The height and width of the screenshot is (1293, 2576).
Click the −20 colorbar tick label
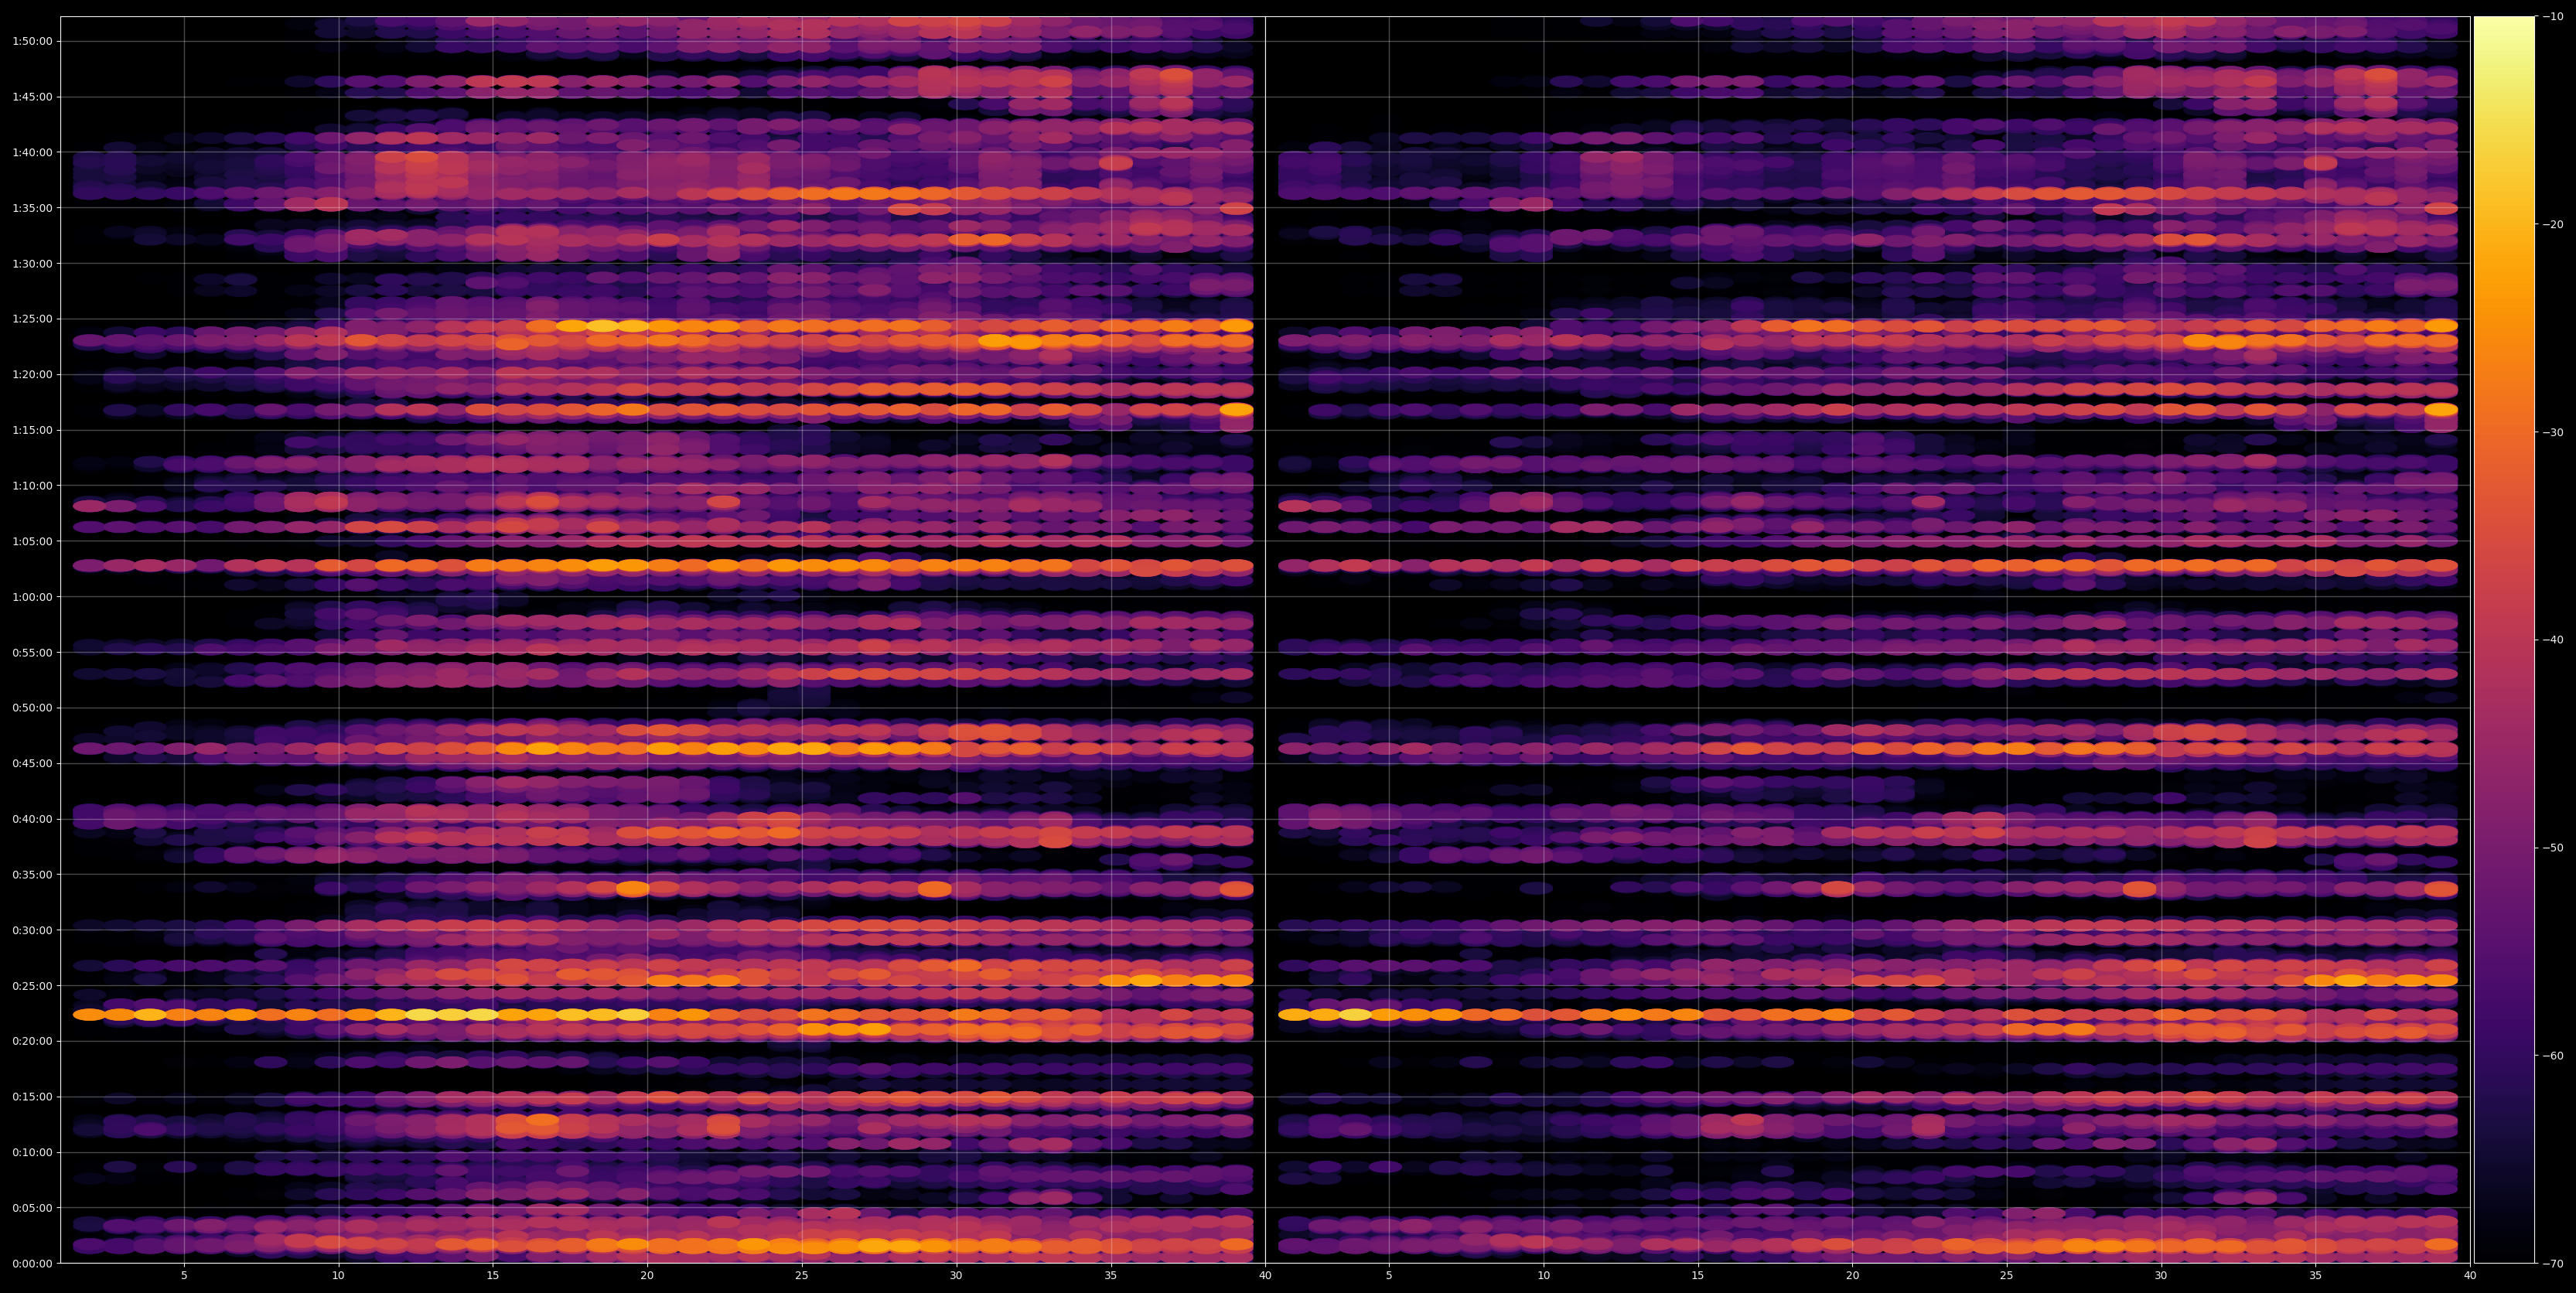(2553, 224)
